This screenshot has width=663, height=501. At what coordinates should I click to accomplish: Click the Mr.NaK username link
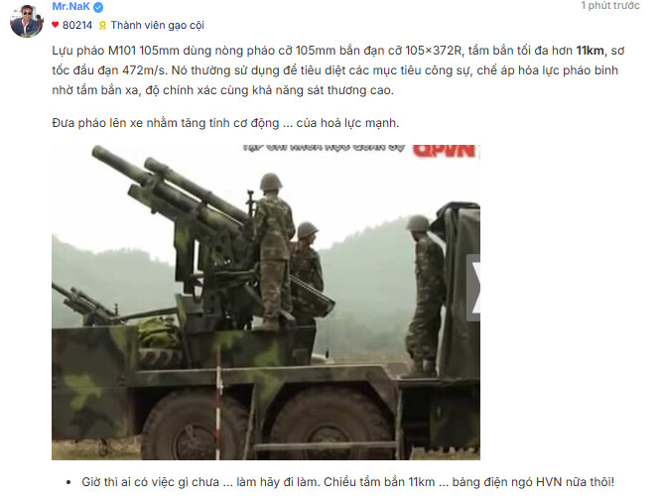(70, 6)
